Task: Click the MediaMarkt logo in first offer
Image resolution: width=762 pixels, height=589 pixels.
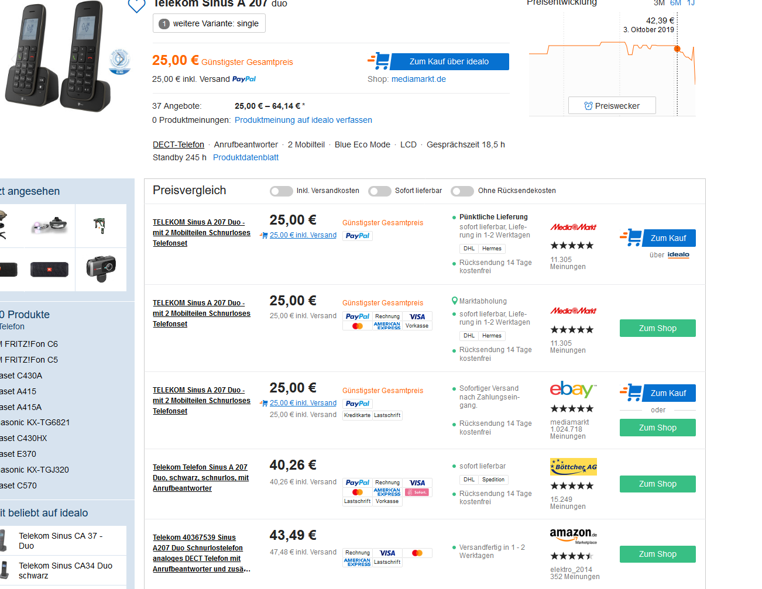Action: pos(573,227)
